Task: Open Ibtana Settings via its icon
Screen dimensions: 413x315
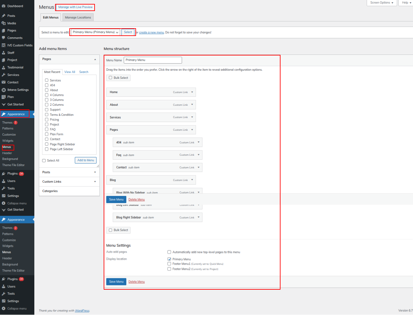Action: (x=4, y=90)
